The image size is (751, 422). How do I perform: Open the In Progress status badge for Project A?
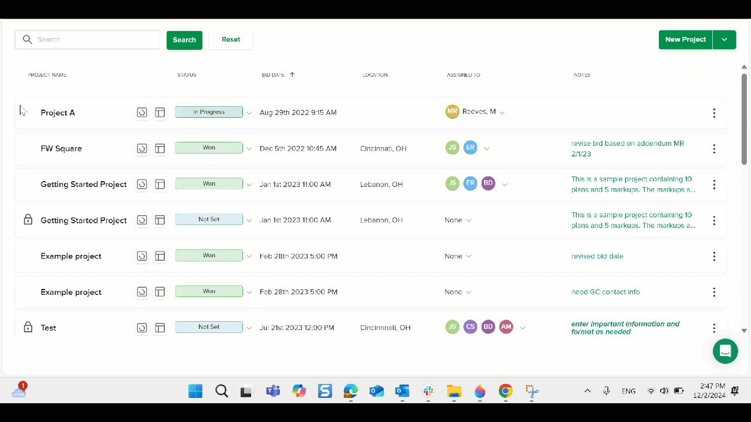pyautogui.click(x=209, y=112)
